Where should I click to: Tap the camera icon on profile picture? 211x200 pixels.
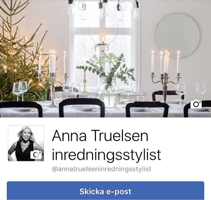[36, 155]
